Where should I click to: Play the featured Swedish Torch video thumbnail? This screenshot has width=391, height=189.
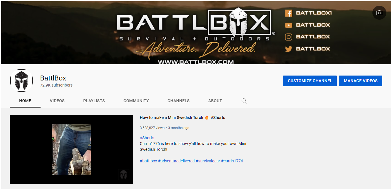coord(71,149)
